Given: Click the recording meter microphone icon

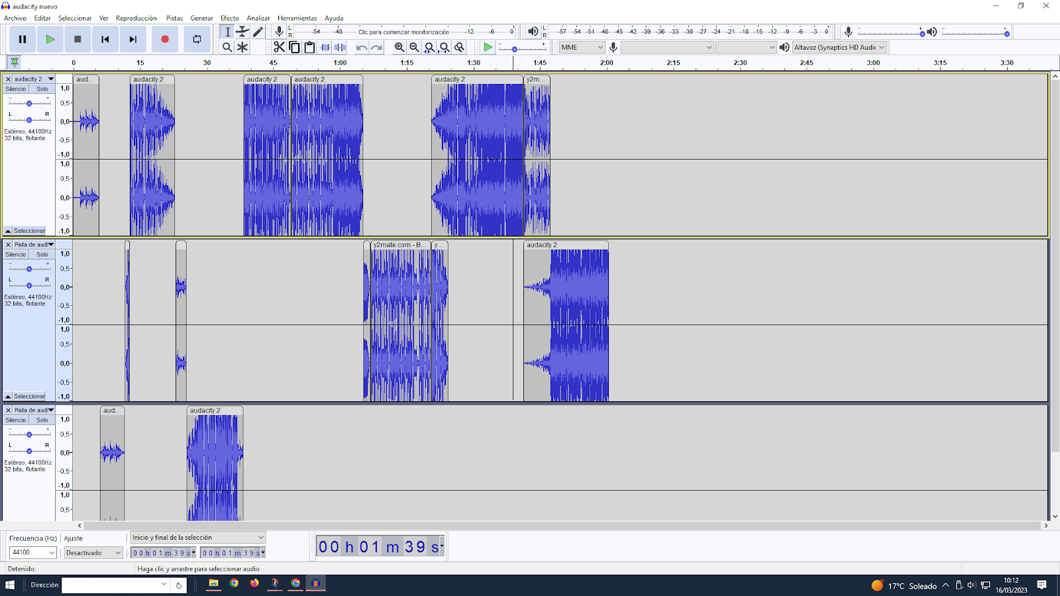Looking at the screenshot, I should (x=280, y=31).
